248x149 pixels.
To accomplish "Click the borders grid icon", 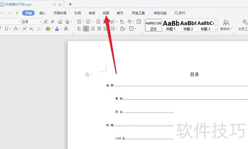I will tap(131, 29).
